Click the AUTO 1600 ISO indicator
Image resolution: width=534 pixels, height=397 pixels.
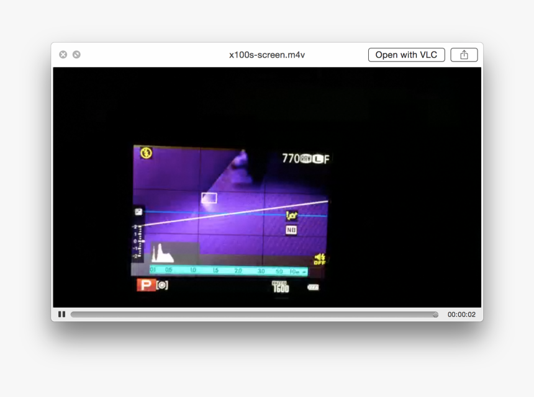point(281,286)
